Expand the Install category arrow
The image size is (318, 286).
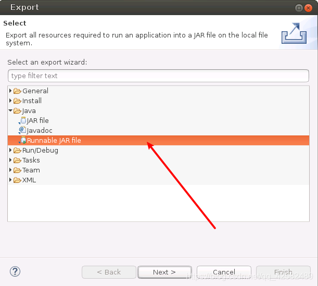point(10,101)
